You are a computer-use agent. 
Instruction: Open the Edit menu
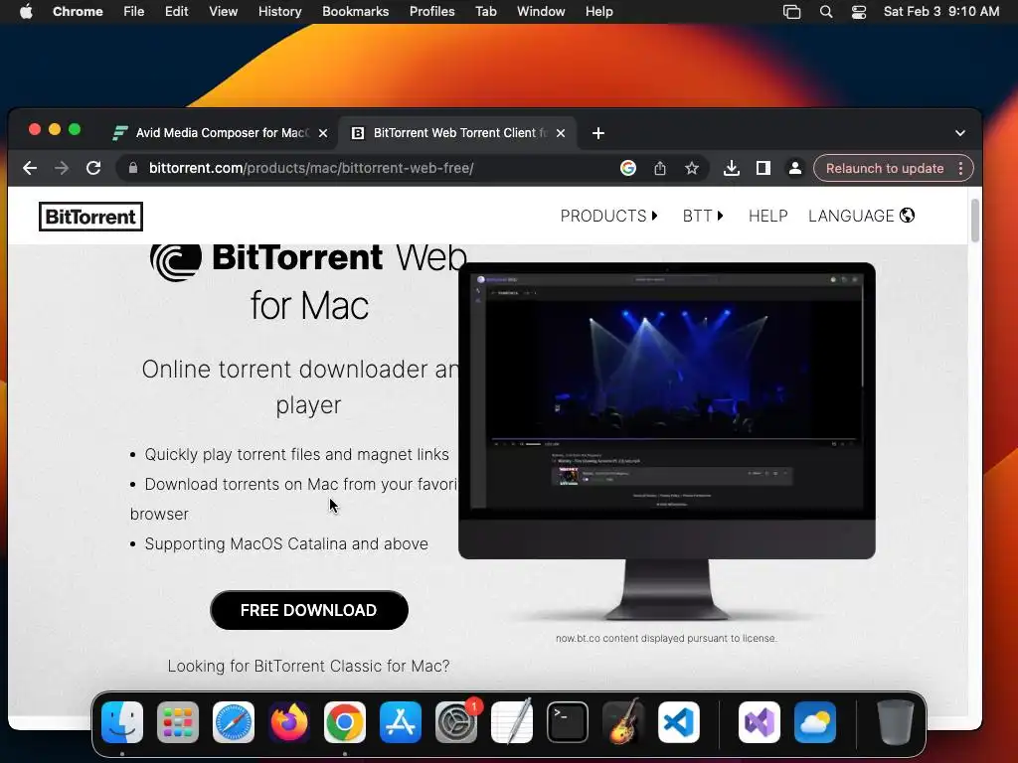pyautogui.click(x=177, y=12)
